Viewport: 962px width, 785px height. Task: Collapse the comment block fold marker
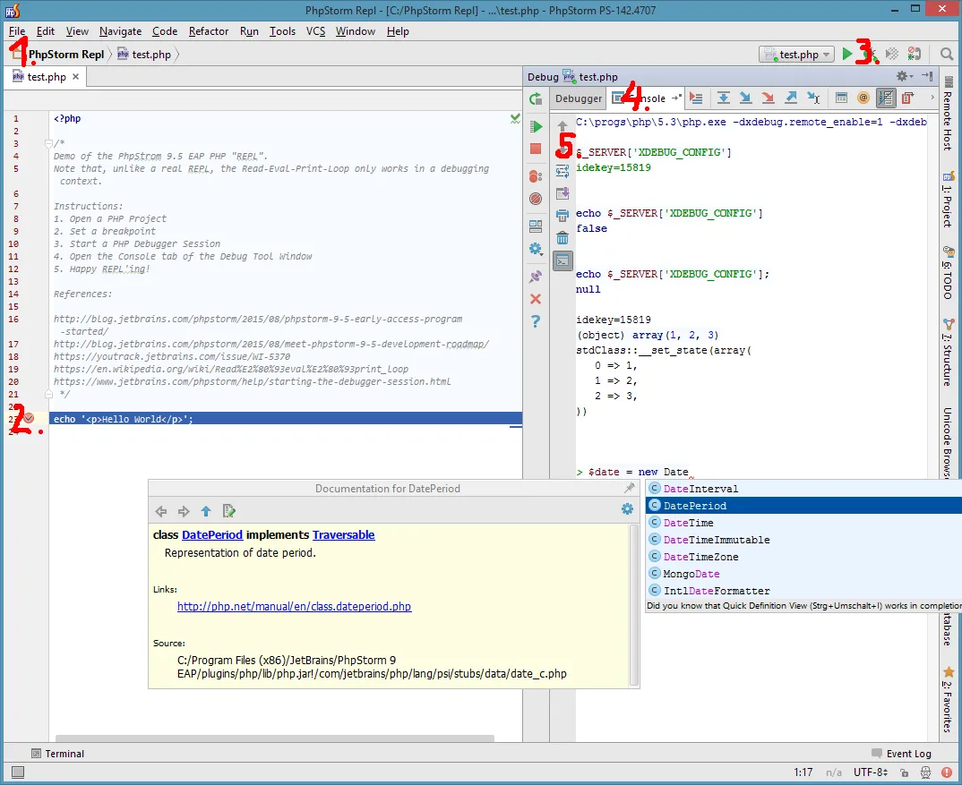pos(47,143)
